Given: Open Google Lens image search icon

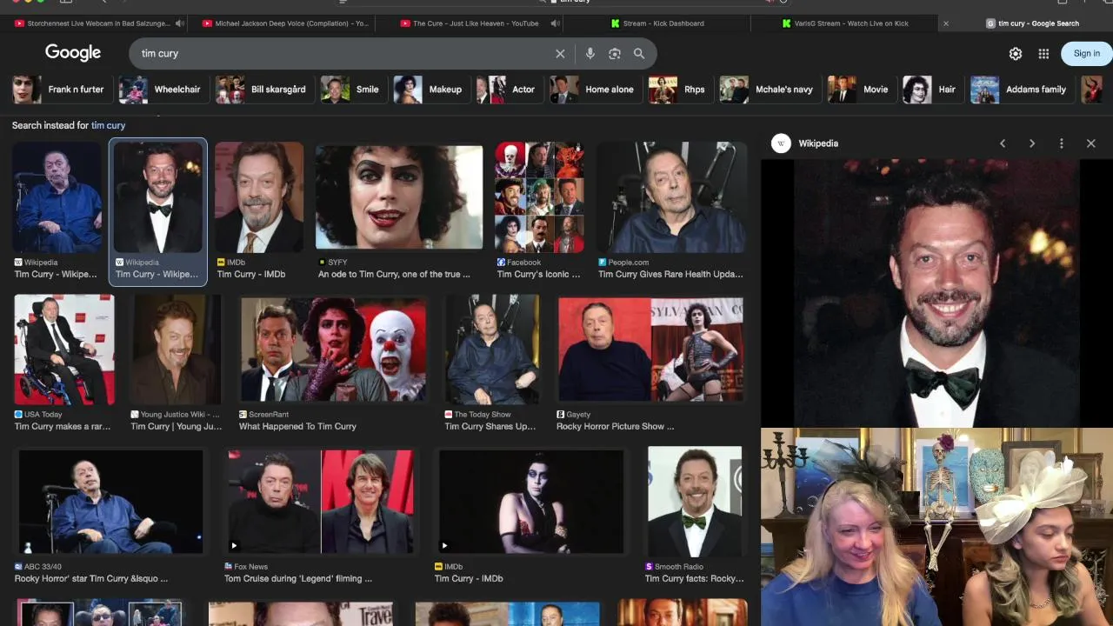Looking at the screenshot, I should point(615,54).
